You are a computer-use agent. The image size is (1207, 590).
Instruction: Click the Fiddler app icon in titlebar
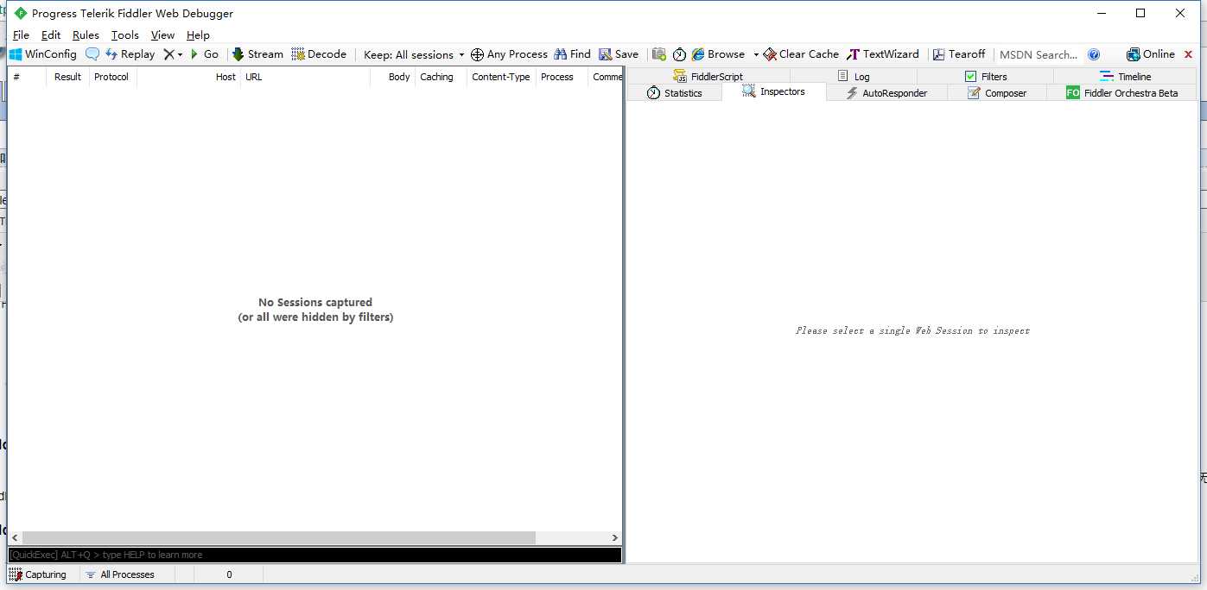point(20,13)
